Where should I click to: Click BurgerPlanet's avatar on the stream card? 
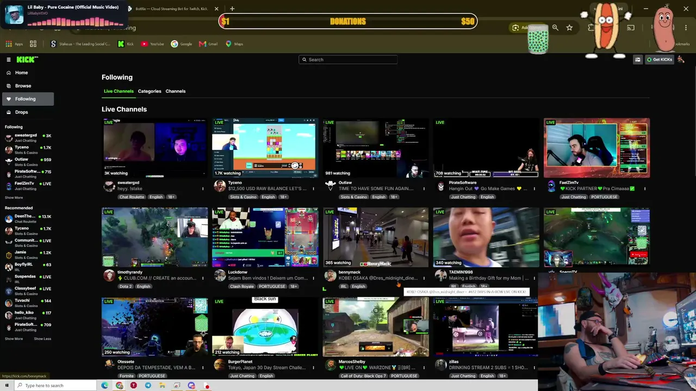click(220, 365)
